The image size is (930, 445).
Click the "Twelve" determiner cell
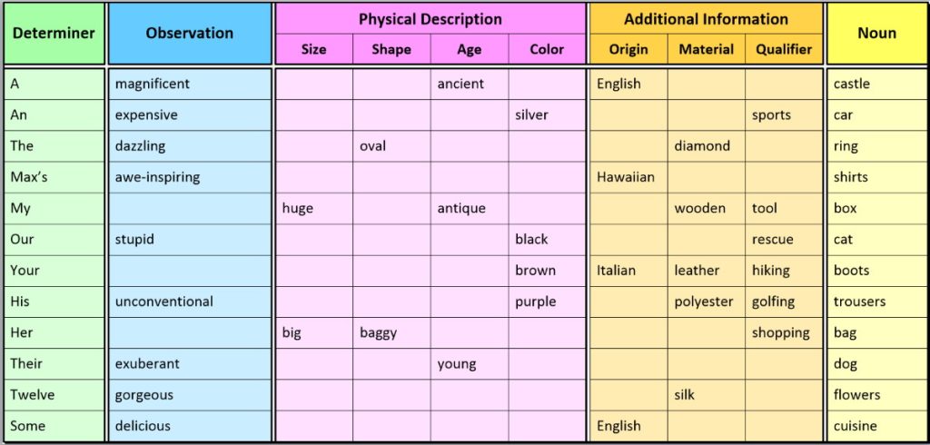pyautogui.click(x=54, y=395)
